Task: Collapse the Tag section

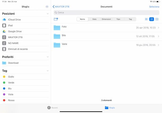Action: [48, 71]
